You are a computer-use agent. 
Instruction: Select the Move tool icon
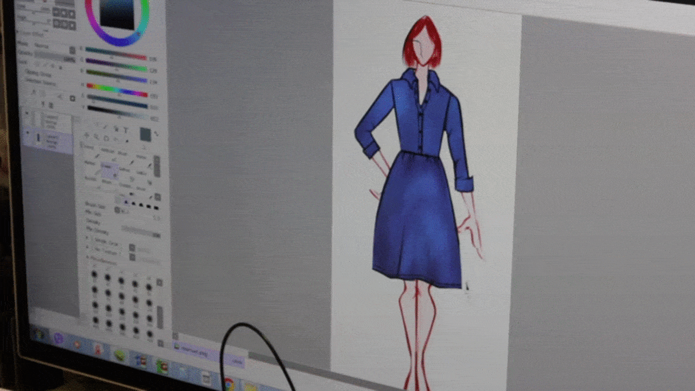pos(87,136)
